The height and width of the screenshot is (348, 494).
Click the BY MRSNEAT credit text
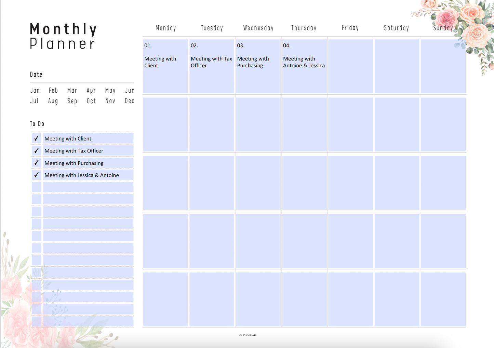[x=248, y=335]
